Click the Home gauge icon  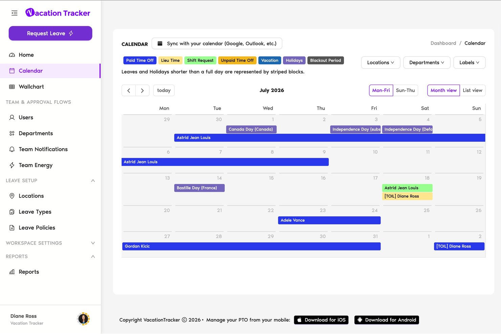(x=12, y=55)
